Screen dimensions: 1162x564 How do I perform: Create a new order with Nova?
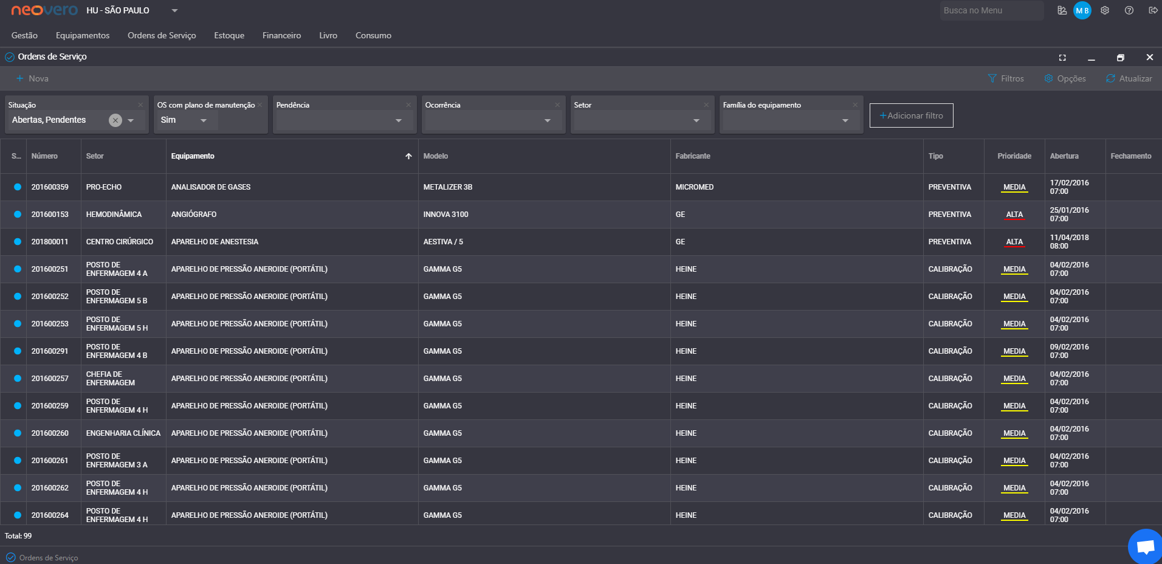(32, 78)
